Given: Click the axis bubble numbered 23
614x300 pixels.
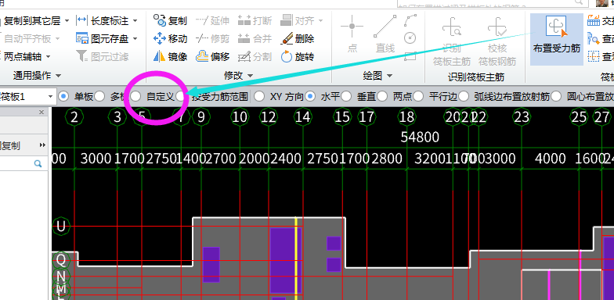Looking at the screenshot, I should 522,117.
